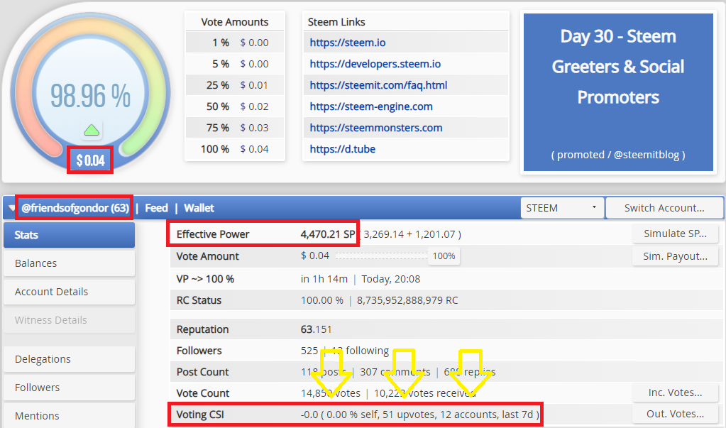Screen dimensions: 726x428
Task: Click the 5 % vote amount row
Action: [235, 64]
